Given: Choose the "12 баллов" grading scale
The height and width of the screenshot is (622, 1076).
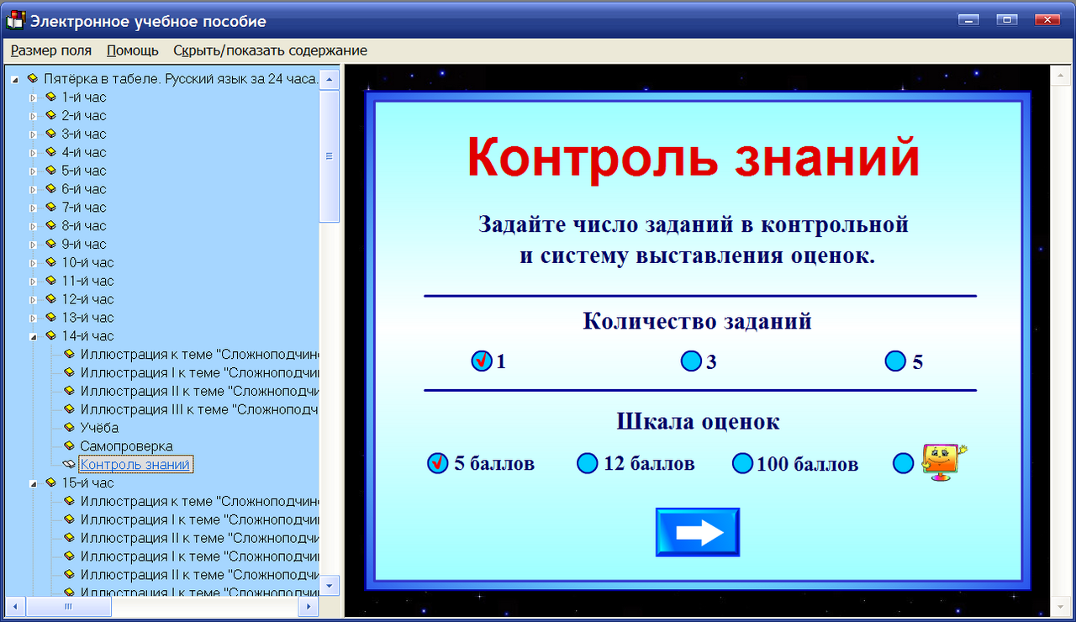Looking at the screenshot, I should pyautogui.click(x=587, y=463).
